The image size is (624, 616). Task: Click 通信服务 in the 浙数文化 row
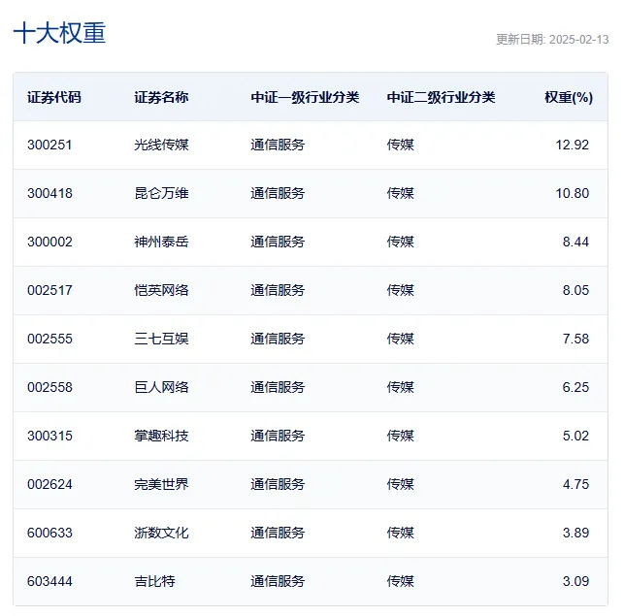(x=278, y=534)
